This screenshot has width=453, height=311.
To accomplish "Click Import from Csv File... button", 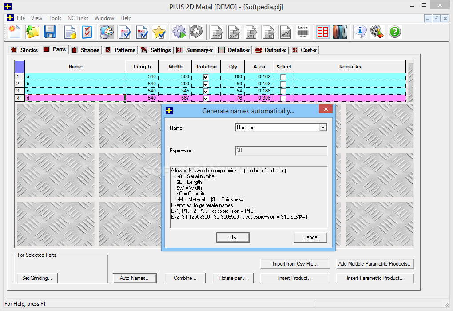I will pos(295,264).
